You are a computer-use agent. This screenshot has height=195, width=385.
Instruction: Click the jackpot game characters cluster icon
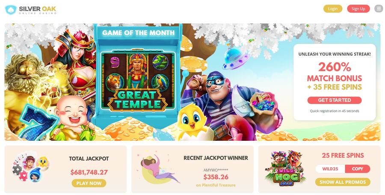click(30, 168)
